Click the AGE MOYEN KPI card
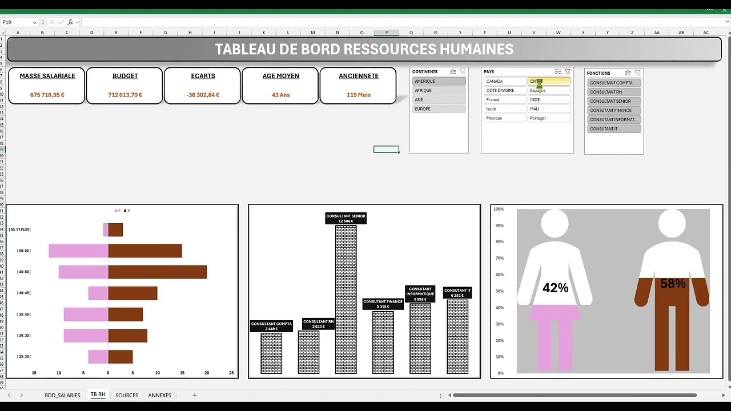Screen dimensions: 731x411 tap(280, 86)
